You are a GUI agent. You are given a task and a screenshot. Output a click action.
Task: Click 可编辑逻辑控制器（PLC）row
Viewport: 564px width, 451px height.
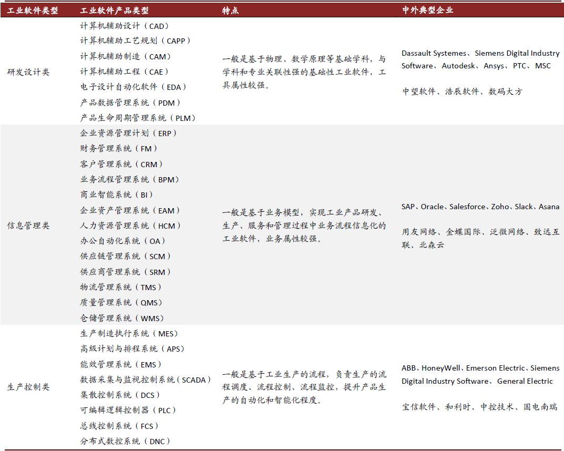point(128,410)
